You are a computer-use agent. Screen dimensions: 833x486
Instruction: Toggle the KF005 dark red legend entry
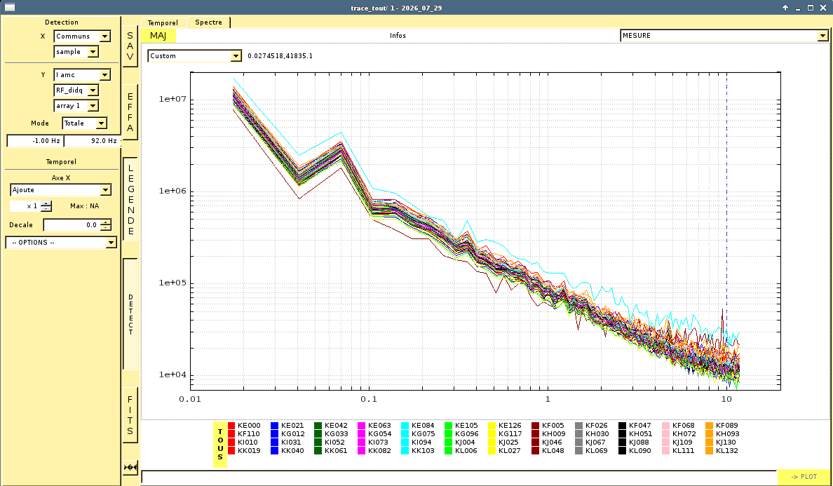click(548, 426)
